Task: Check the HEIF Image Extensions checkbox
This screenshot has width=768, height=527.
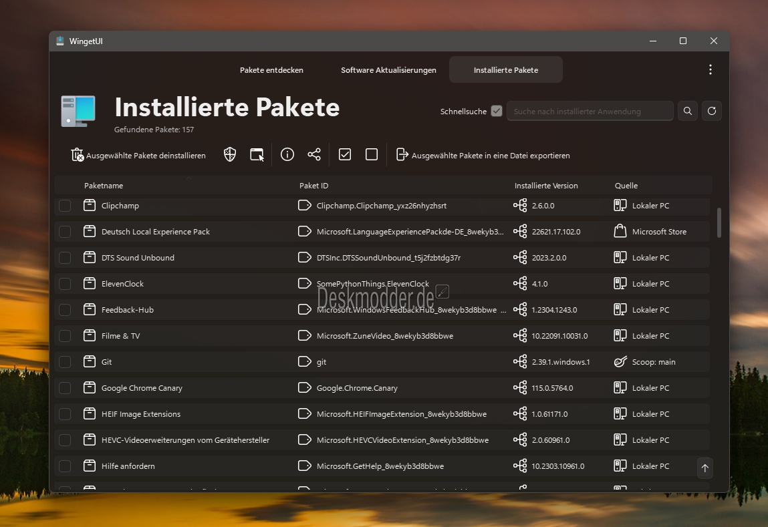Action: click(x=65, y=414)
